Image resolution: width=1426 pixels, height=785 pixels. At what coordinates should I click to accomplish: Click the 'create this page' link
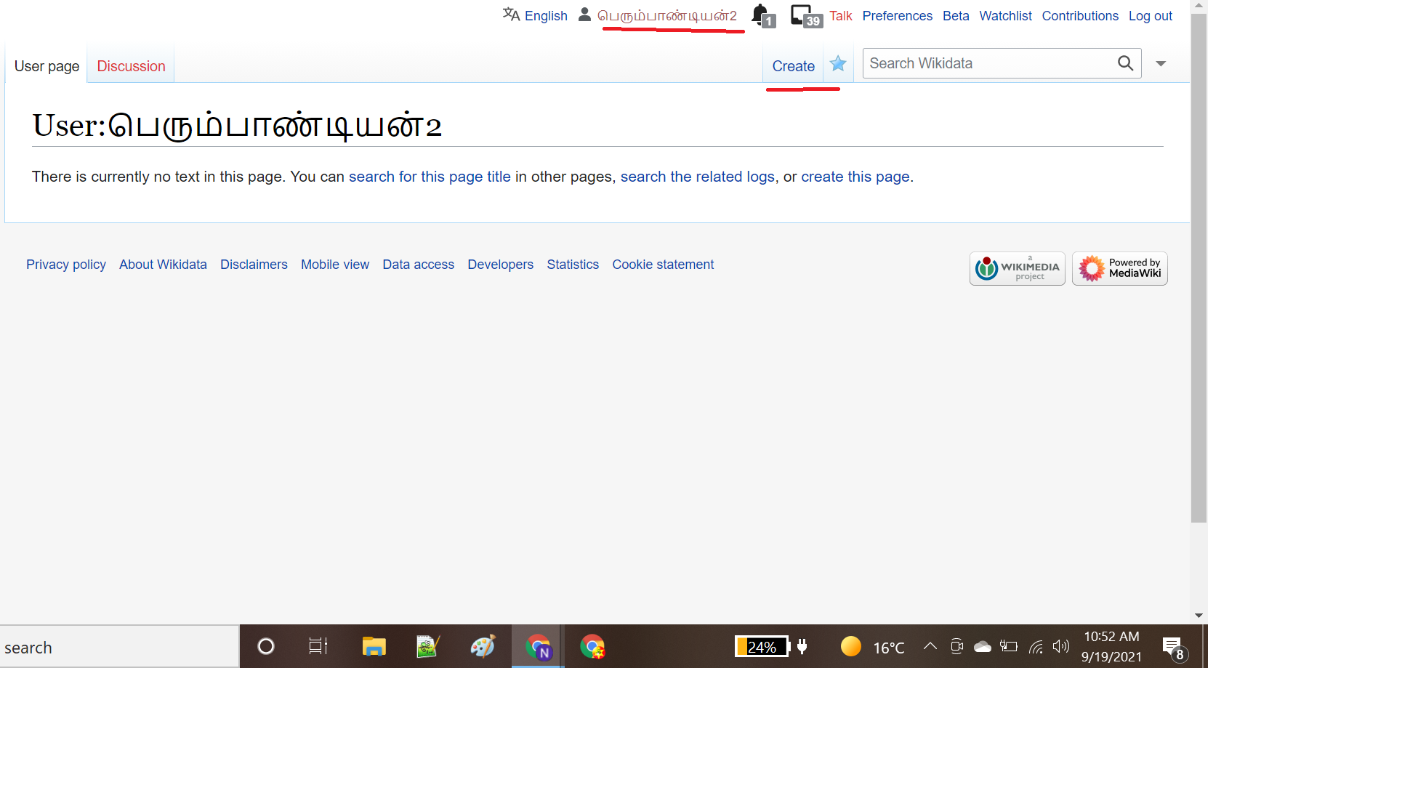(855, 177)
